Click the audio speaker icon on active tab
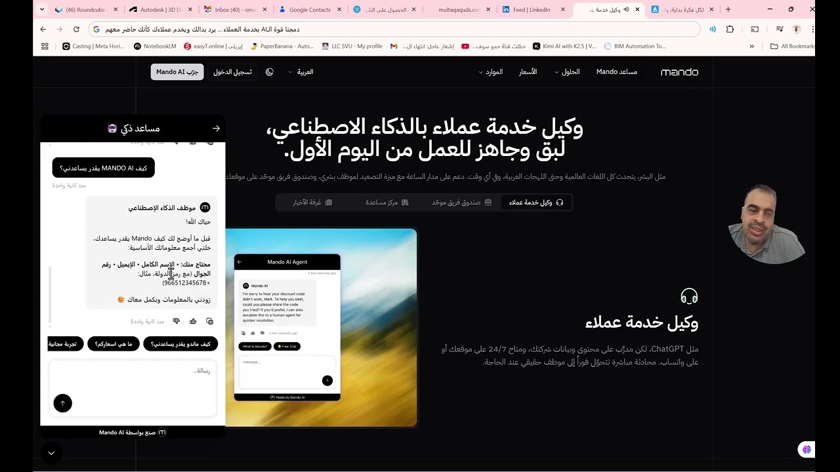Viewport: 840px width, 472px height. click(625, 10)
